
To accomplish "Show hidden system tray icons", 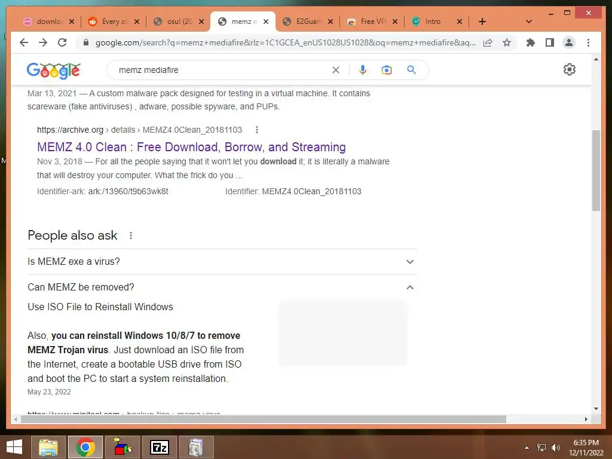I will pyautogui.click(x=527, y=448).
